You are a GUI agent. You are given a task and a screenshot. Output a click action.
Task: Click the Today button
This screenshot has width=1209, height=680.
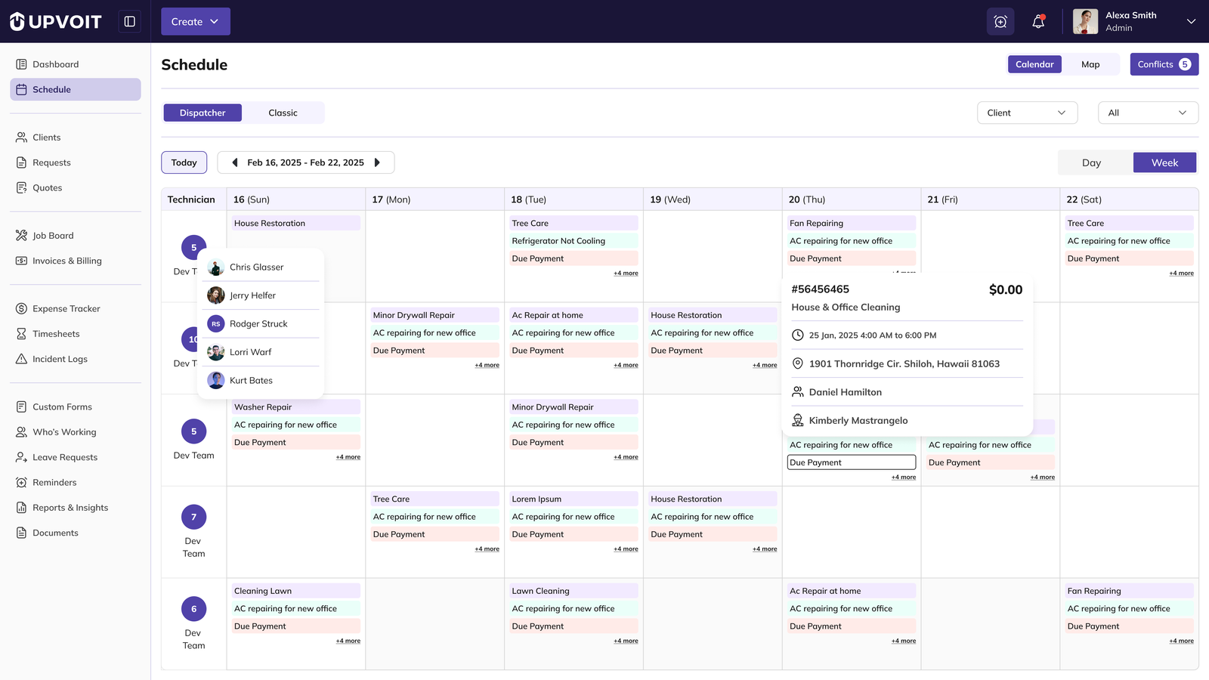[184, 162]
